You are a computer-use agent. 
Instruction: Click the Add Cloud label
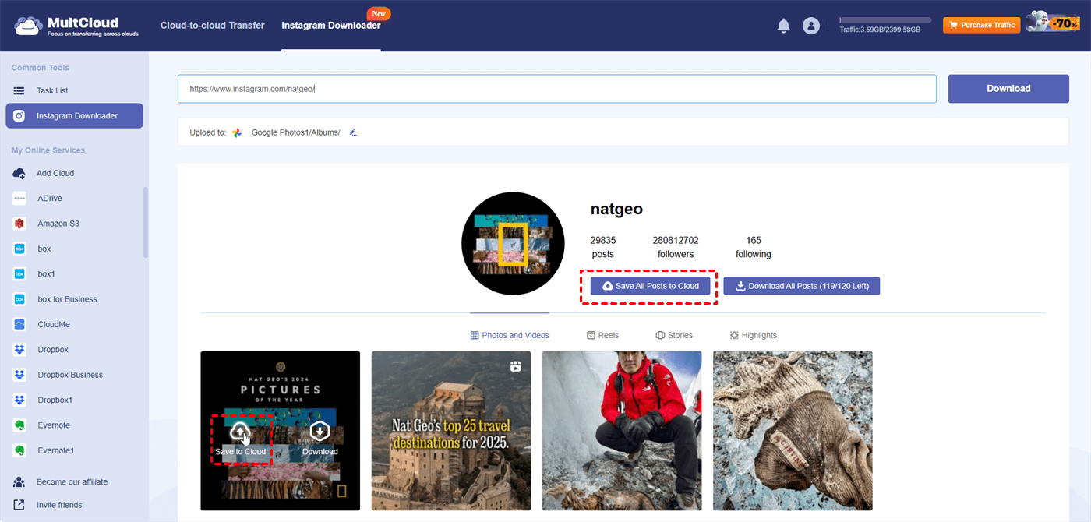click(56, 173)
